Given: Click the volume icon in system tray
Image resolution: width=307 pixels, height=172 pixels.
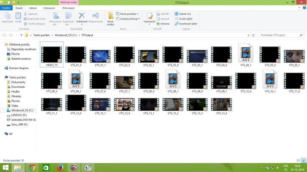Looking at the screenshot, I should click(x=278, y=168).
